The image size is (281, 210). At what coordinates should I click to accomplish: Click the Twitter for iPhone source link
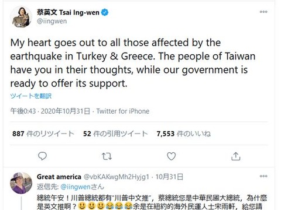coord(123,111)
